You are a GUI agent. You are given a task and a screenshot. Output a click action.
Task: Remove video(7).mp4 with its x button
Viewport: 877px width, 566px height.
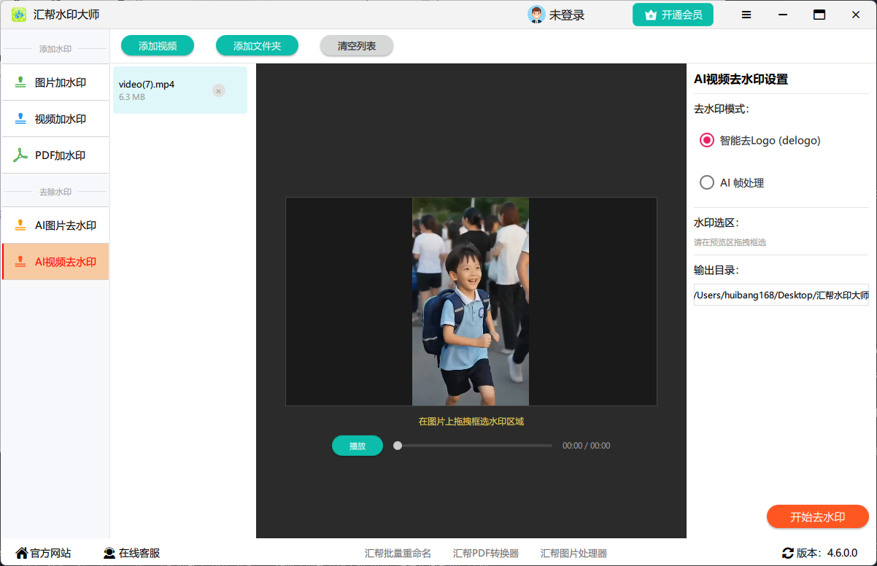tap(219, 90)
